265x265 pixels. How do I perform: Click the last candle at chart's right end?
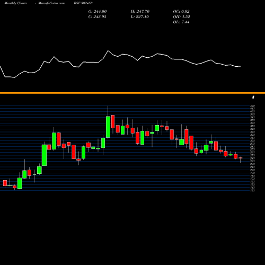point(241,158)
